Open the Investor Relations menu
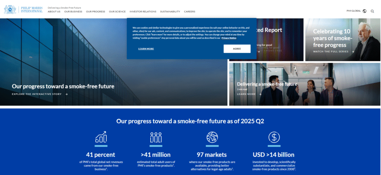The height and width of the screenshot is (175, 381). coord(143,12)
